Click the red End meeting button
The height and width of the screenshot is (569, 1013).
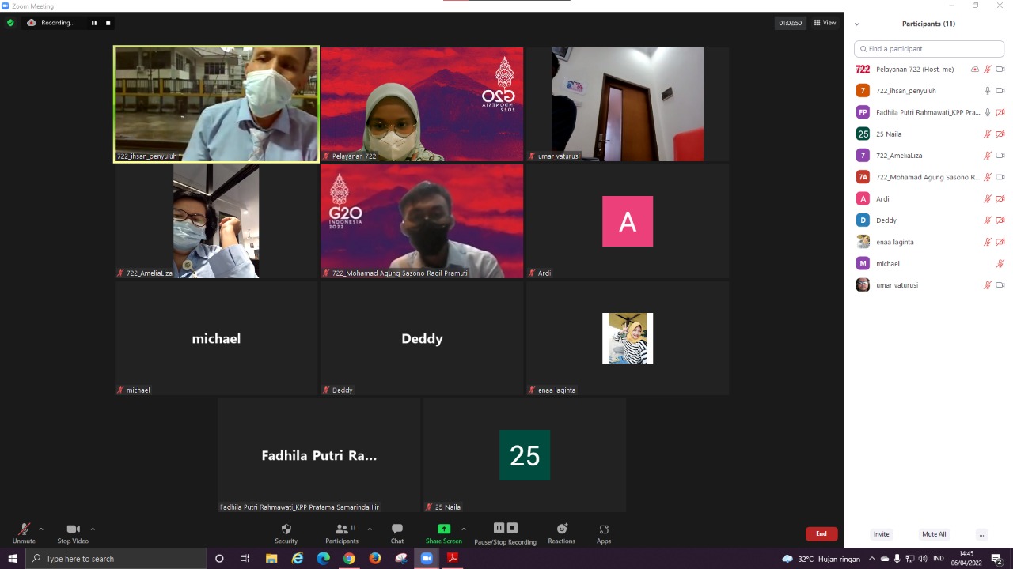[x=821, y=534]
